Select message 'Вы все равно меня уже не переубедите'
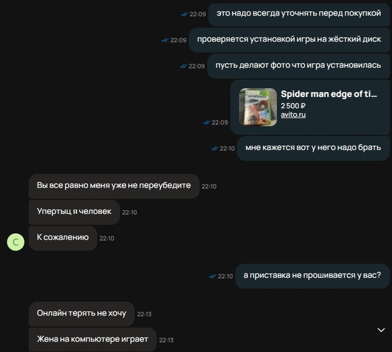 114,186
